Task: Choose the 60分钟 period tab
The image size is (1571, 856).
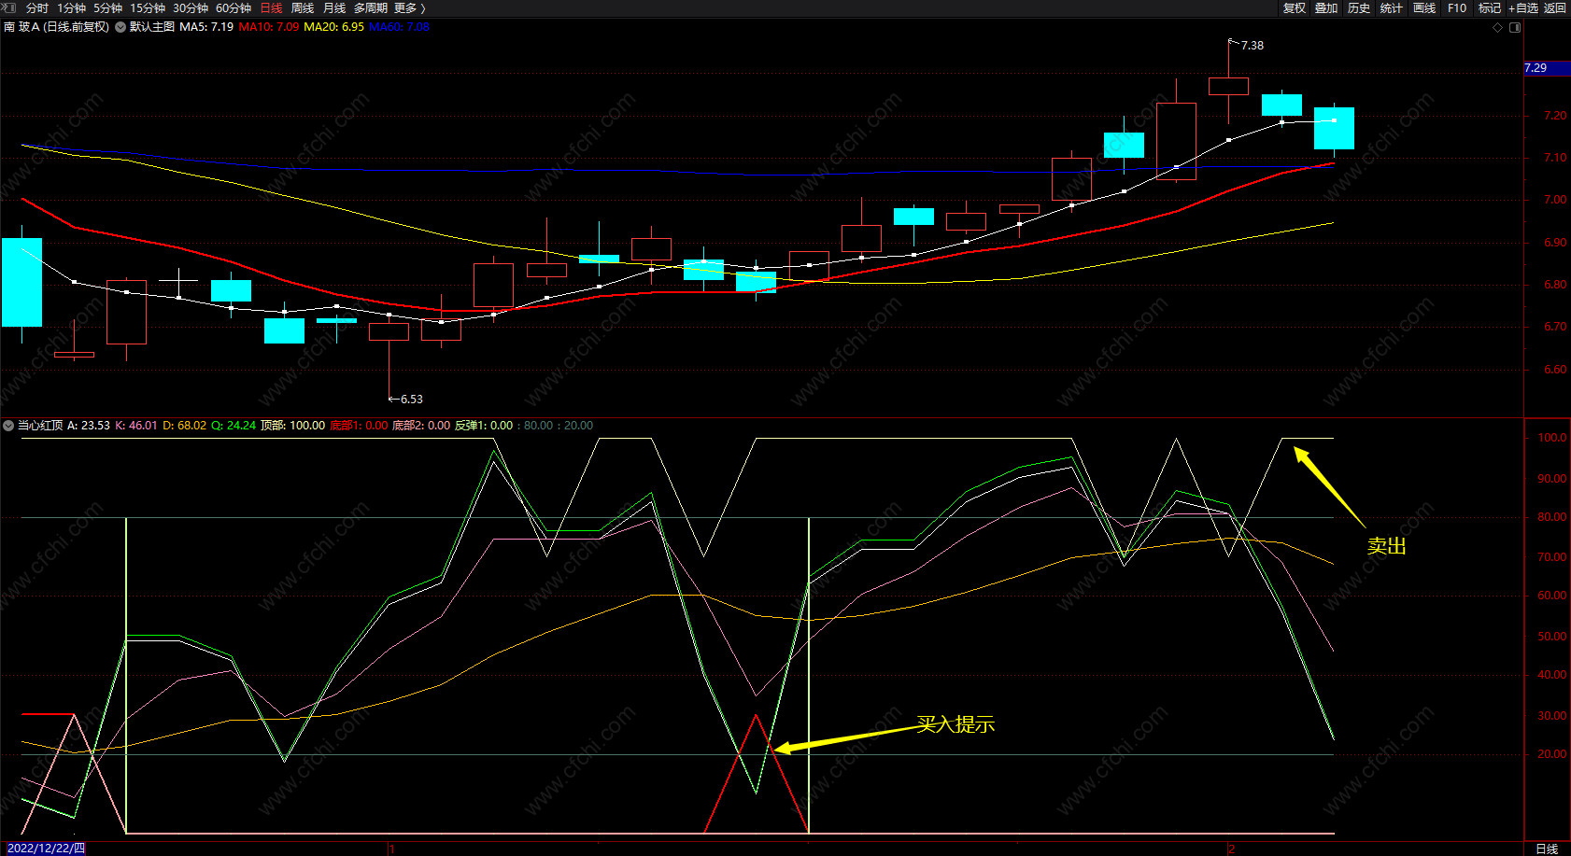Action: click(x=234, y=7)
